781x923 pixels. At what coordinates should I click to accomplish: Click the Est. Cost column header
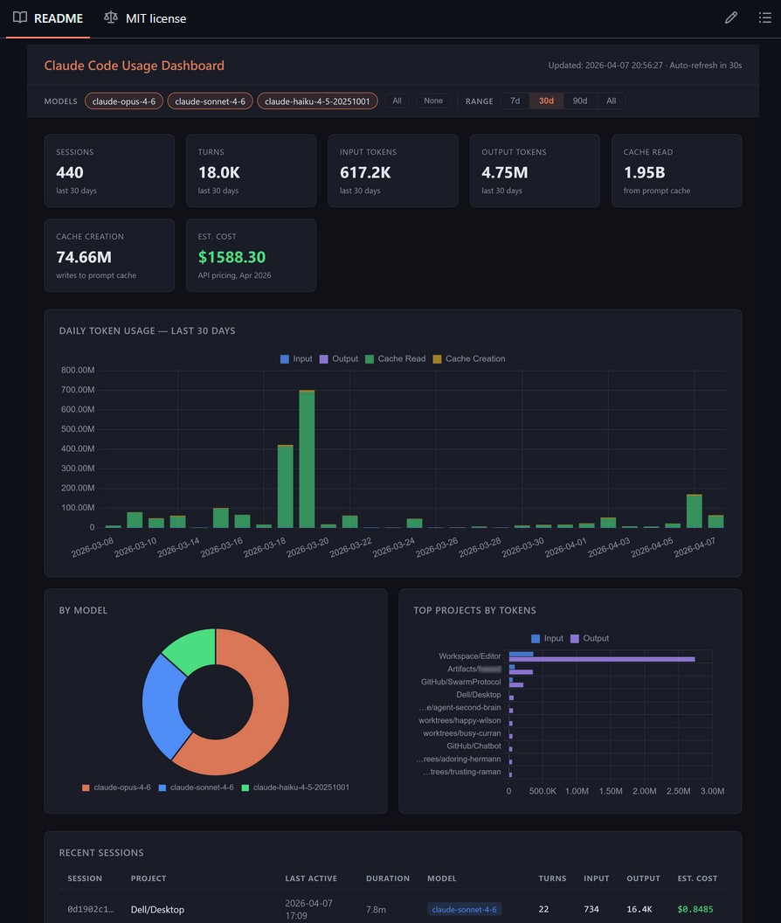[697, 878]
